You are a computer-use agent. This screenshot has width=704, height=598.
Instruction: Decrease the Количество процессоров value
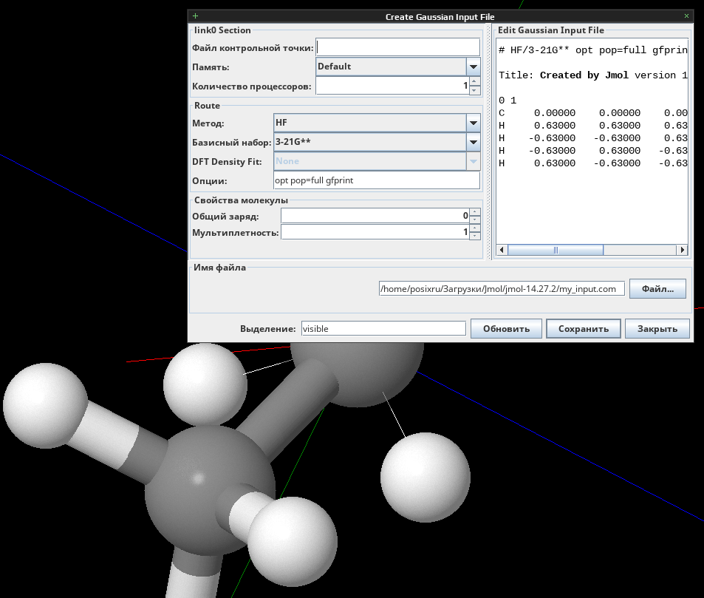coord(474,90)
